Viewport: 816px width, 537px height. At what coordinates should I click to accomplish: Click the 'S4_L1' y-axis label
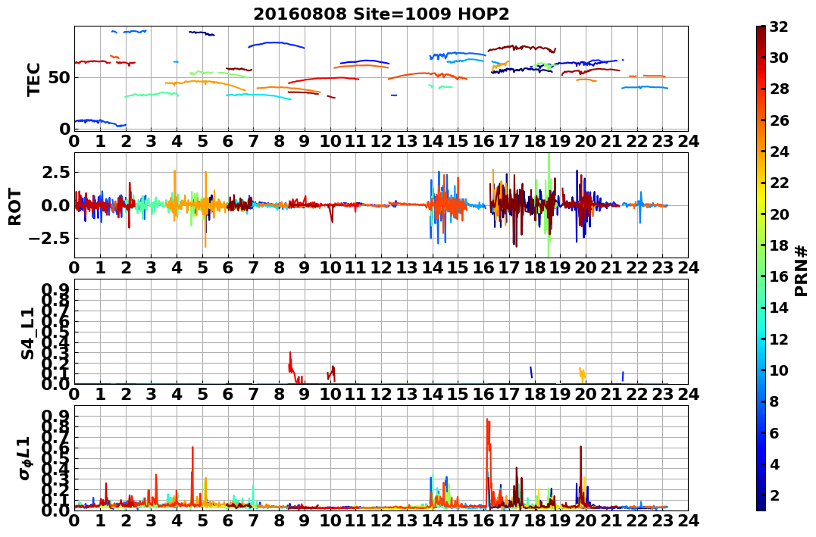(27, 333)
